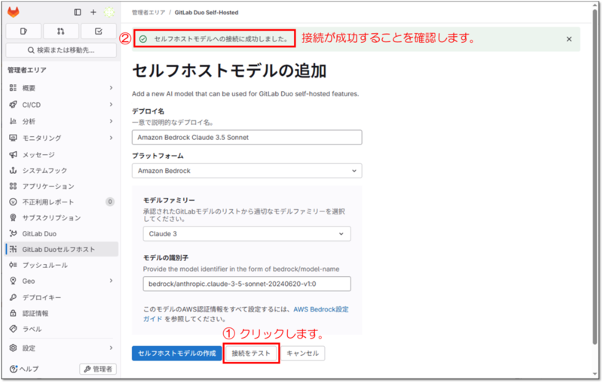Screen dimensions: 603x383
Task: Click the アプリケーション grid icon
Action: click(13, 186)
